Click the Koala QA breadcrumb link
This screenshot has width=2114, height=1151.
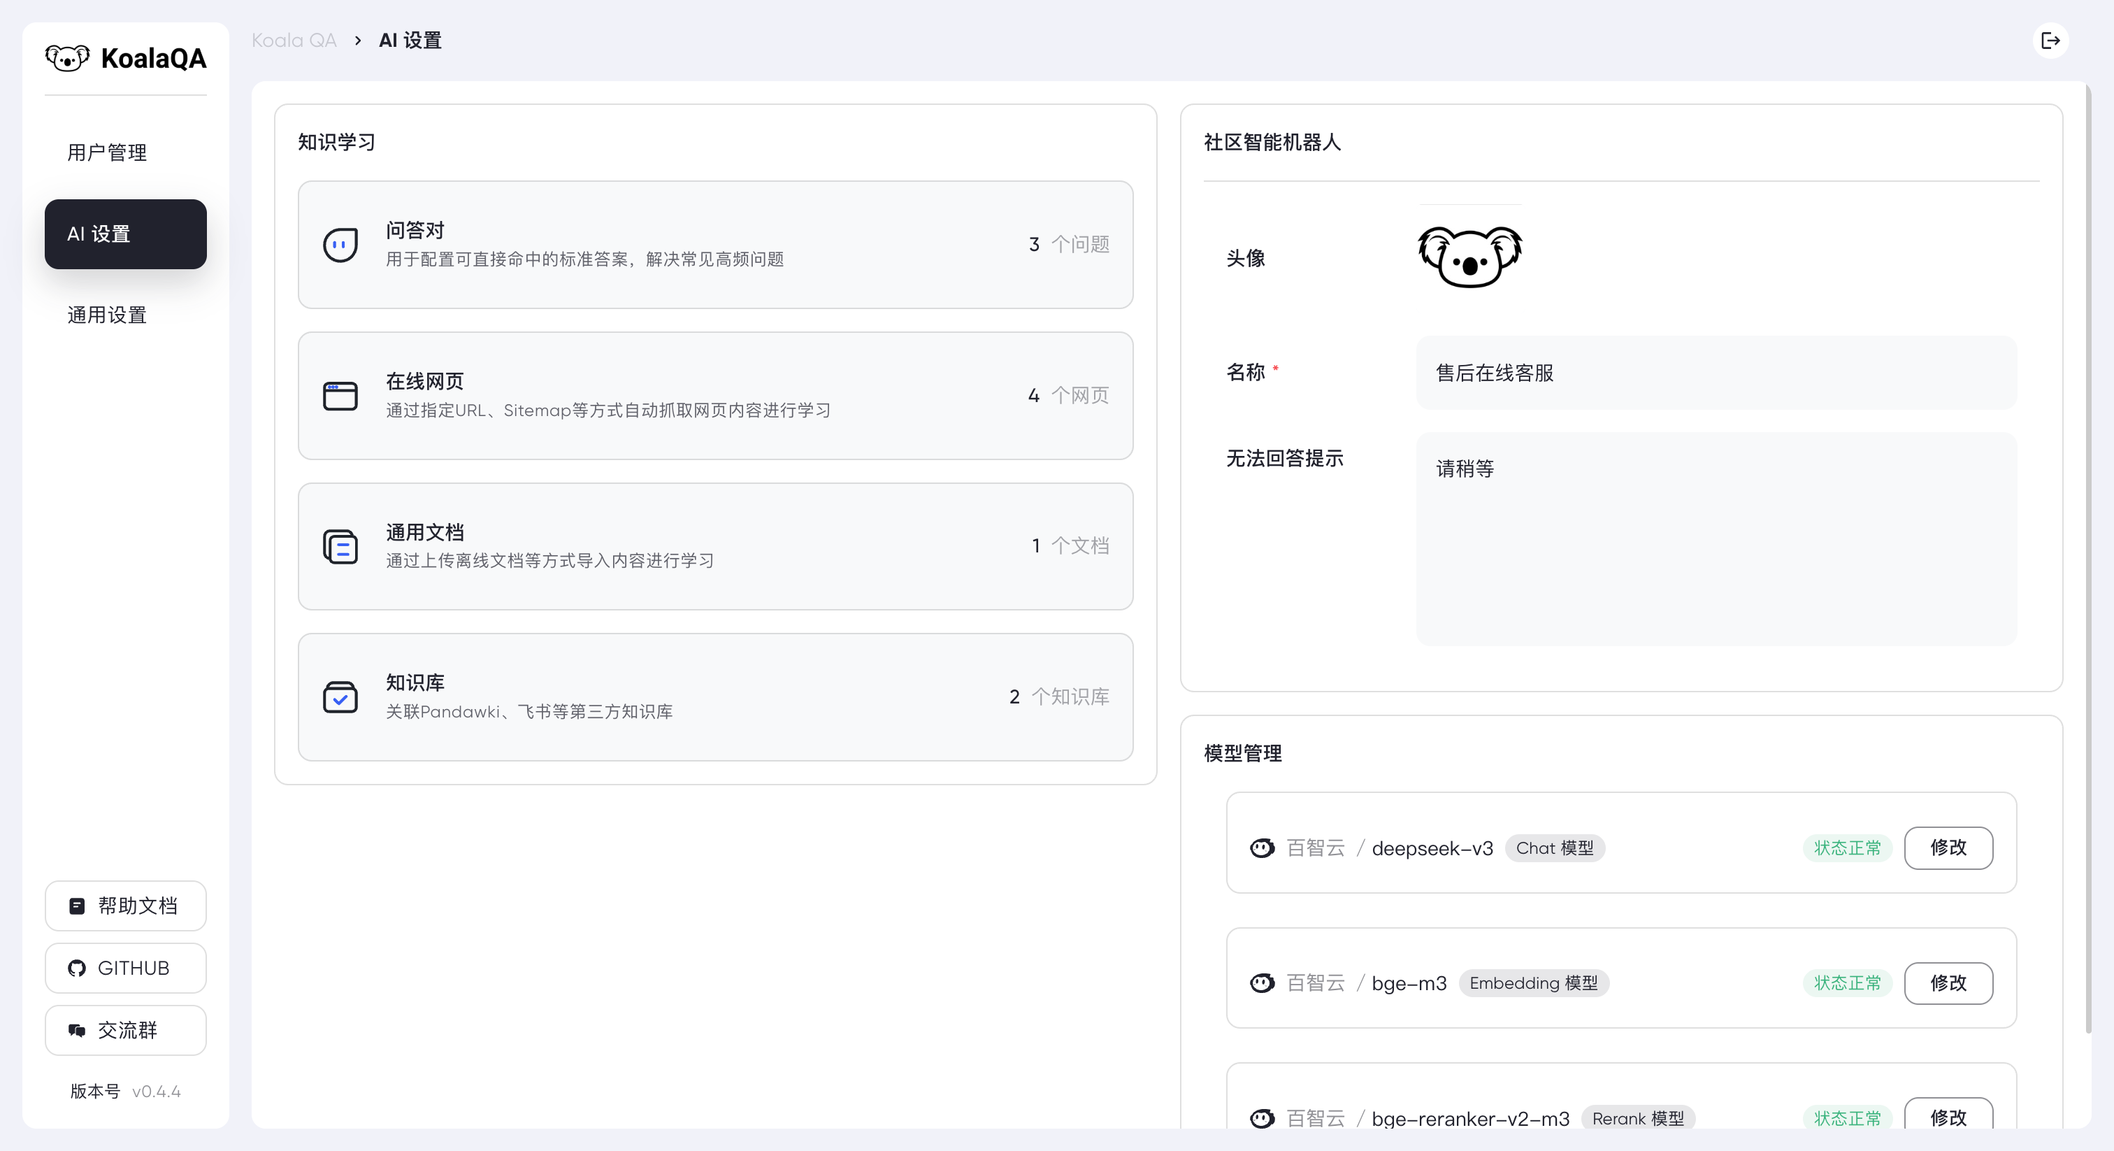click(294, 41)
